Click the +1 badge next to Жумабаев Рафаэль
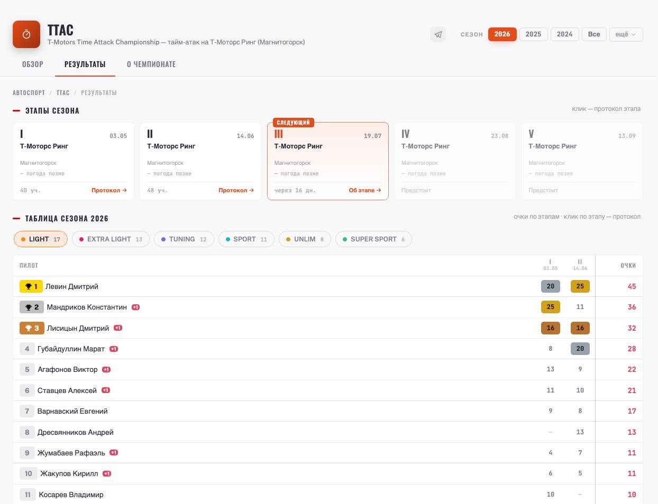Viewport: 658px width, 504px height. pos(114,453)
